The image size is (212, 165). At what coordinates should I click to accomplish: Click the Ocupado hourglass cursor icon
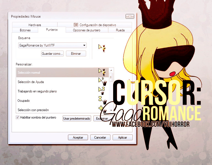tap(103, 100)
